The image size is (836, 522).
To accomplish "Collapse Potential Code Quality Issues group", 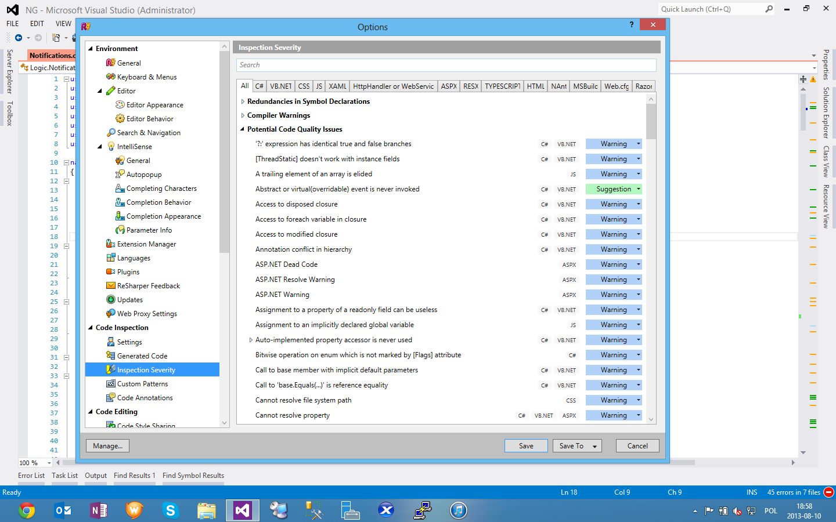I will pyautogui.click(x=243, y=129).
